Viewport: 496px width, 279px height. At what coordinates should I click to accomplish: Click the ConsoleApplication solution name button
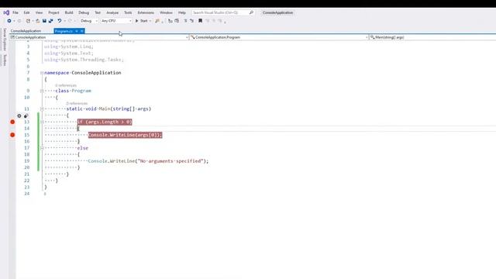pos(277,12)
